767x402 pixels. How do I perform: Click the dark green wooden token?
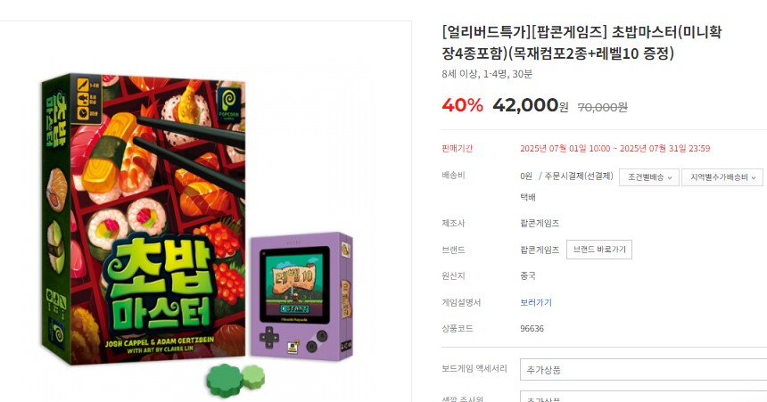point(225,380)
